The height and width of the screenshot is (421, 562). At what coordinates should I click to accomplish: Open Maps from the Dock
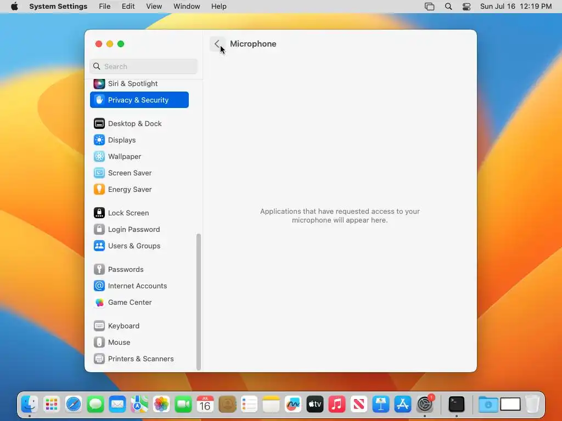pyautogui.click(x=139, y=405)
